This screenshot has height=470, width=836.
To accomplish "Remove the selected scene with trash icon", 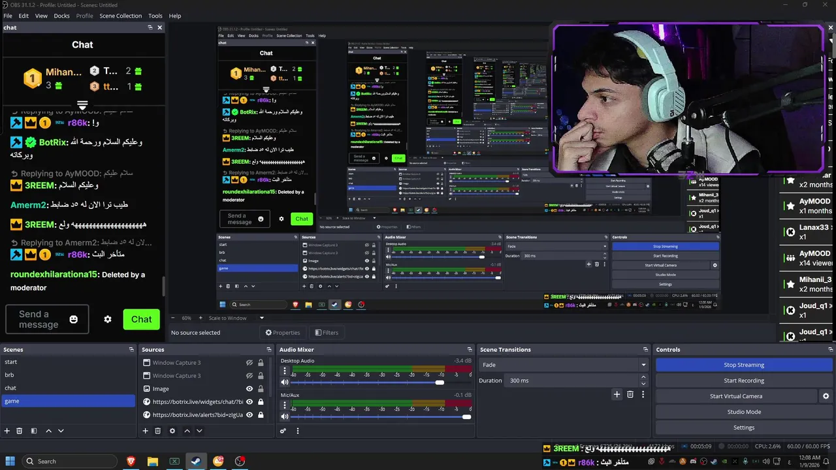I will point(20,431).
